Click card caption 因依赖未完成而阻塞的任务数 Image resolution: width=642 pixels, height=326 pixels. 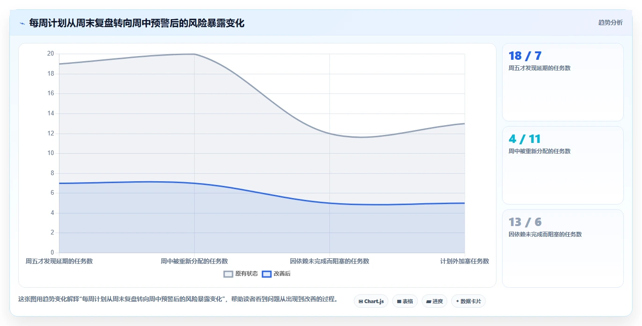pyautogui.click(x=545, y=234)
